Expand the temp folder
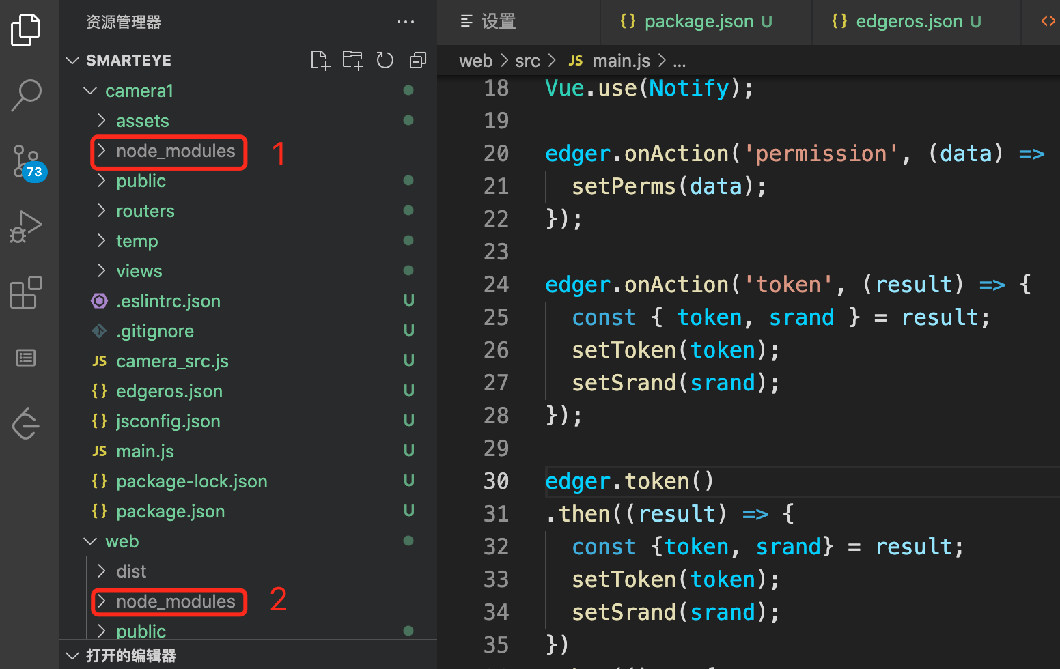Viewport: 1060px width, 669px height. pos(102,240)
